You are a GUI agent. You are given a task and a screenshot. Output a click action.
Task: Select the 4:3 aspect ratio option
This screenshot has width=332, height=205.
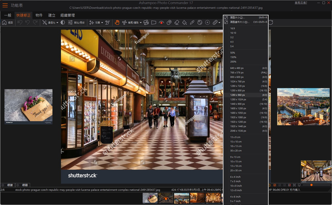(x=246, y=42)
